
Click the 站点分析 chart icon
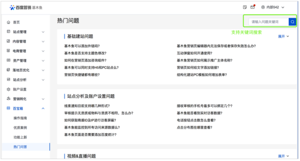coord(8,80)
